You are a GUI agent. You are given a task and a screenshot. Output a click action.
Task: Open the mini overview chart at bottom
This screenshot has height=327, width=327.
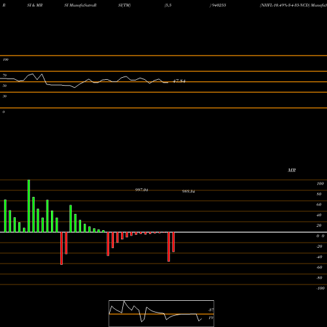coord(162,313)
